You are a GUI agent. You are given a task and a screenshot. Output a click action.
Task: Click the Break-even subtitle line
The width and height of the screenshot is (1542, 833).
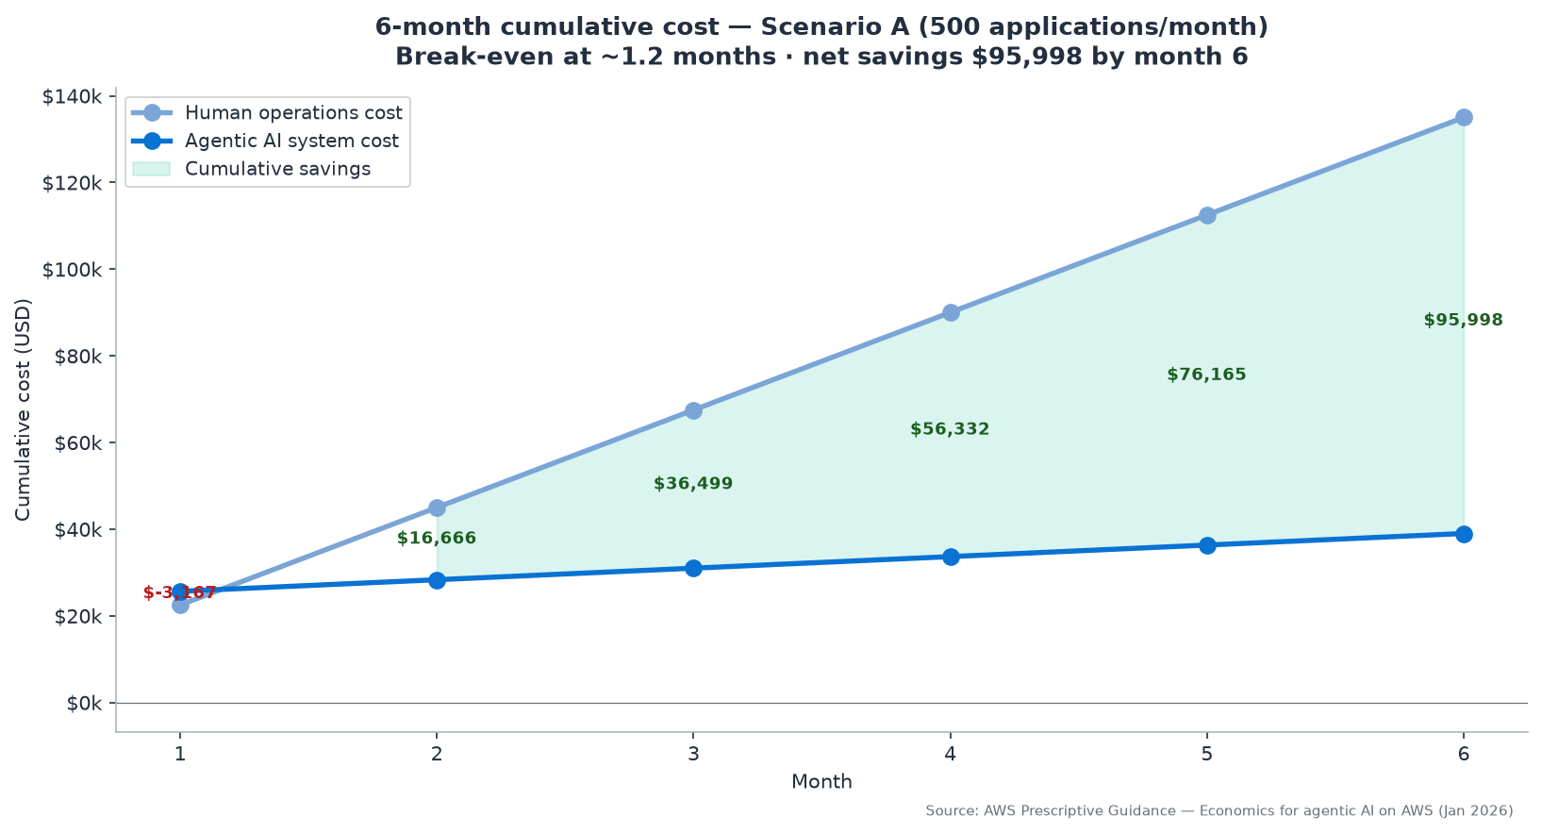tap(821, 58)
